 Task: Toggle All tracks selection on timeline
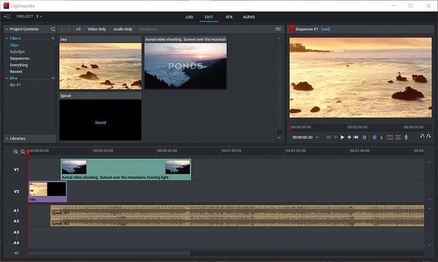tap(16, 253)
